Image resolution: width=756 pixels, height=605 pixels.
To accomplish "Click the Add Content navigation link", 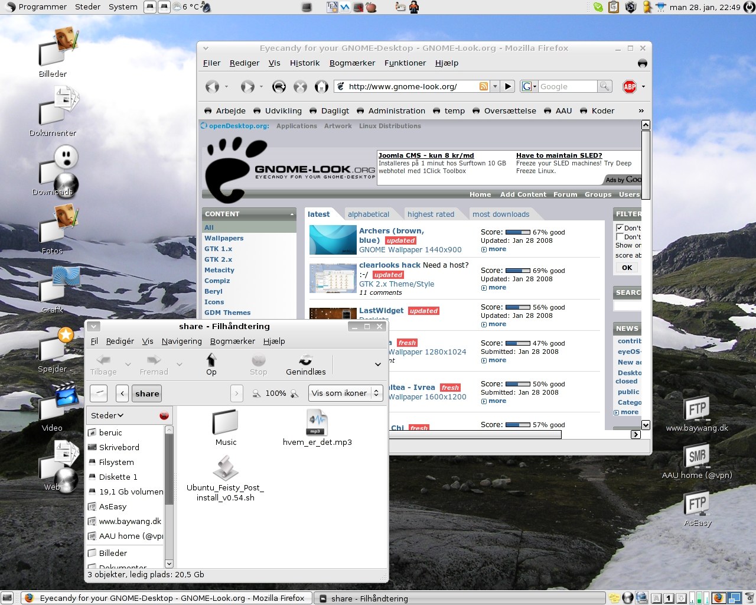I will point(523,194).
